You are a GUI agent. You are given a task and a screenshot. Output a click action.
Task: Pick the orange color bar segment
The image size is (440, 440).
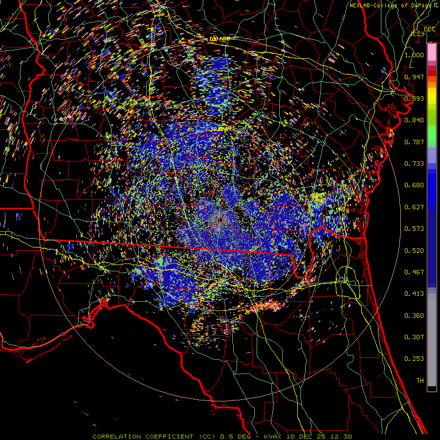tap(432, 85)
